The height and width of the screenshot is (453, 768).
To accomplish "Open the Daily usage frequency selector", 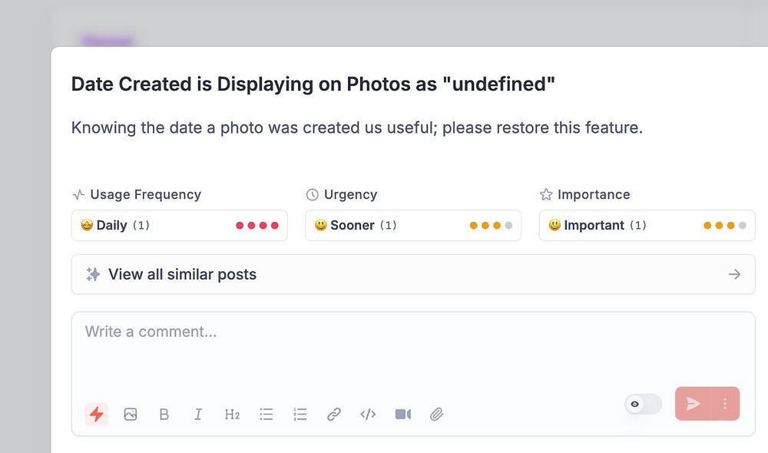I will coord(179,226).
